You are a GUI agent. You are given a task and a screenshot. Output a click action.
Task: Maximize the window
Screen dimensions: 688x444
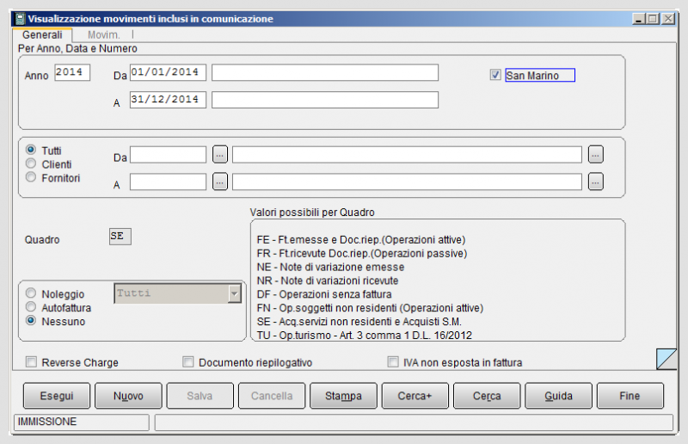[x=653, y=19]
